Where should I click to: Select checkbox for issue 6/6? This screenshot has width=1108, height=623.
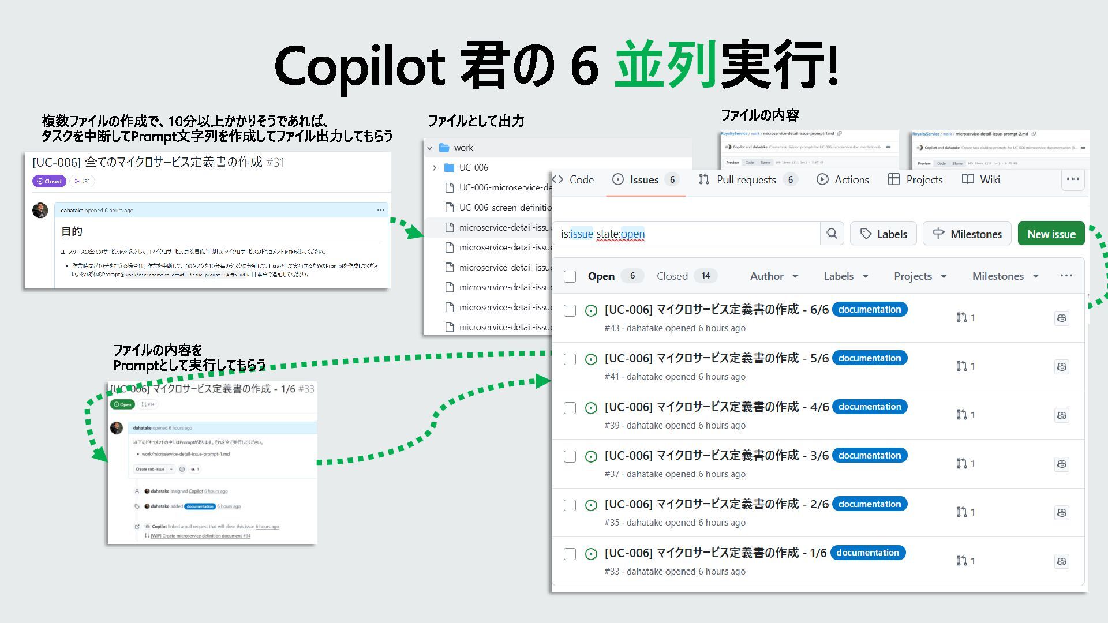(570, 311)
